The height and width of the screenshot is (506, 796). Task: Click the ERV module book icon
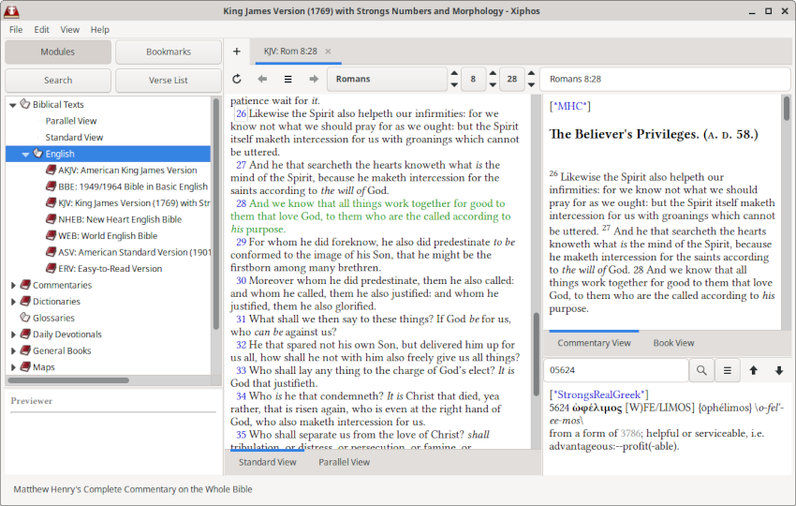point(51,268)
